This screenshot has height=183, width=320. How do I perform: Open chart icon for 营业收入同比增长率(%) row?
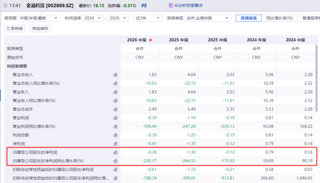pyautogui.click(x=115, y=100)
